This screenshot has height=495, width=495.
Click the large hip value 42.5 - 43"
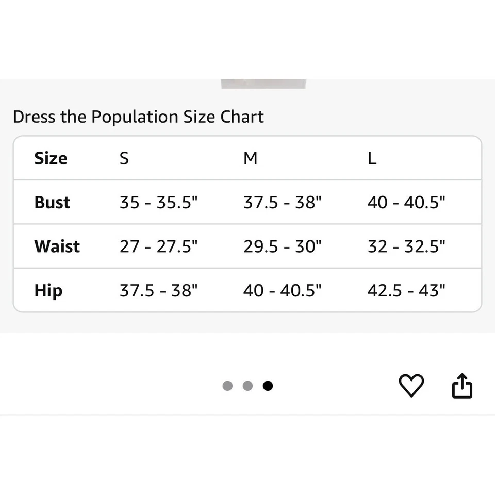[x=406, y=290]
